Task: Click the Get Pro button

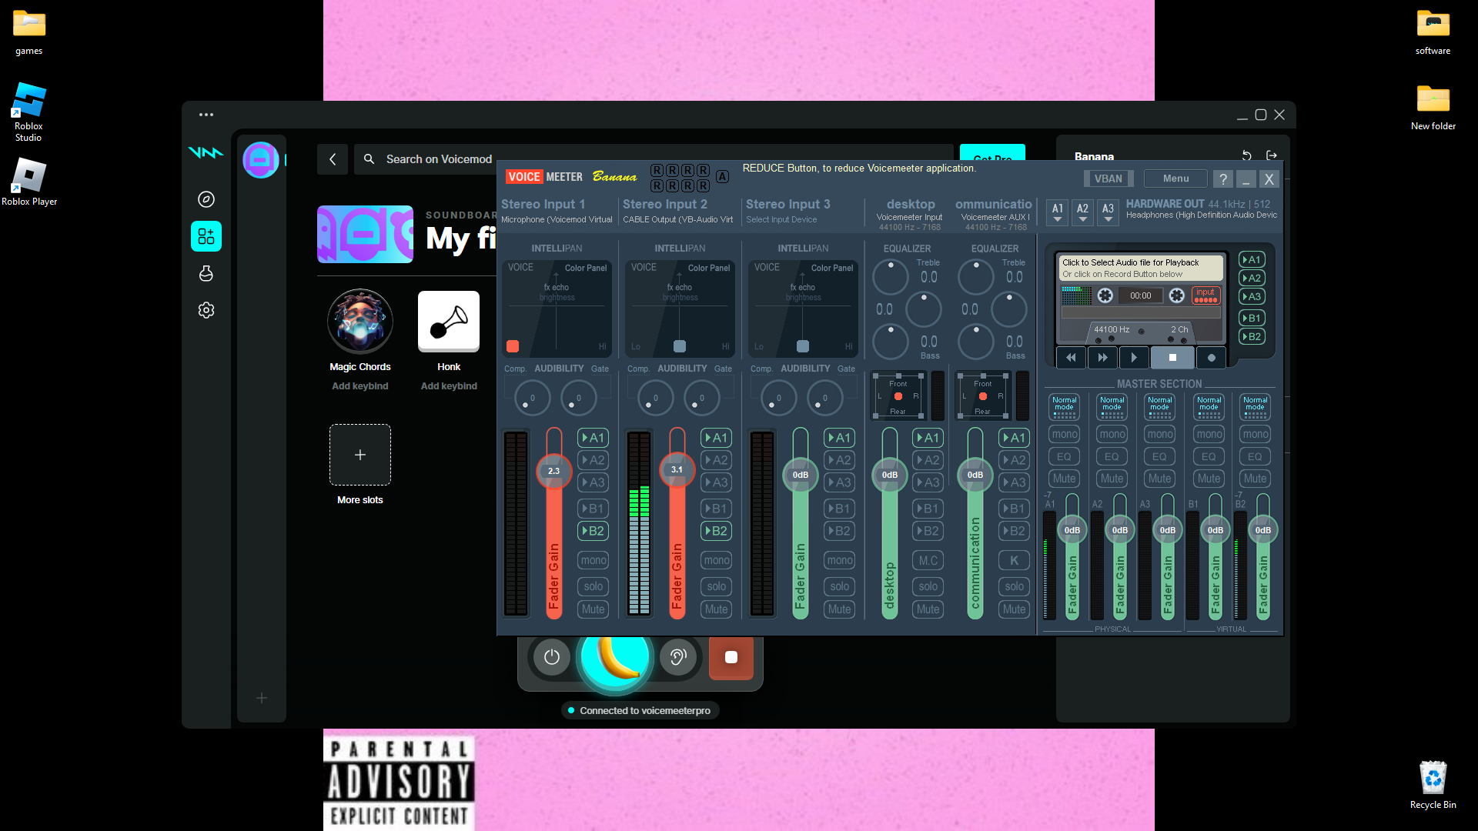Action: point(992,153)
